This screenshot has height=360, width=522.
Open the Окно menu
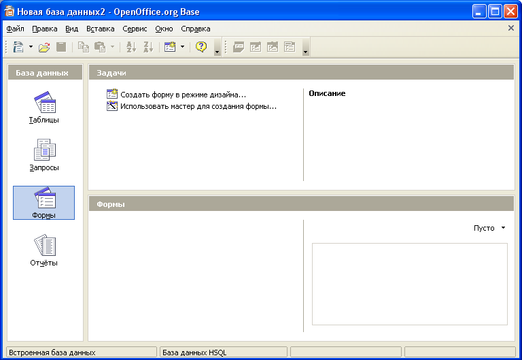(x=164, y=29)
